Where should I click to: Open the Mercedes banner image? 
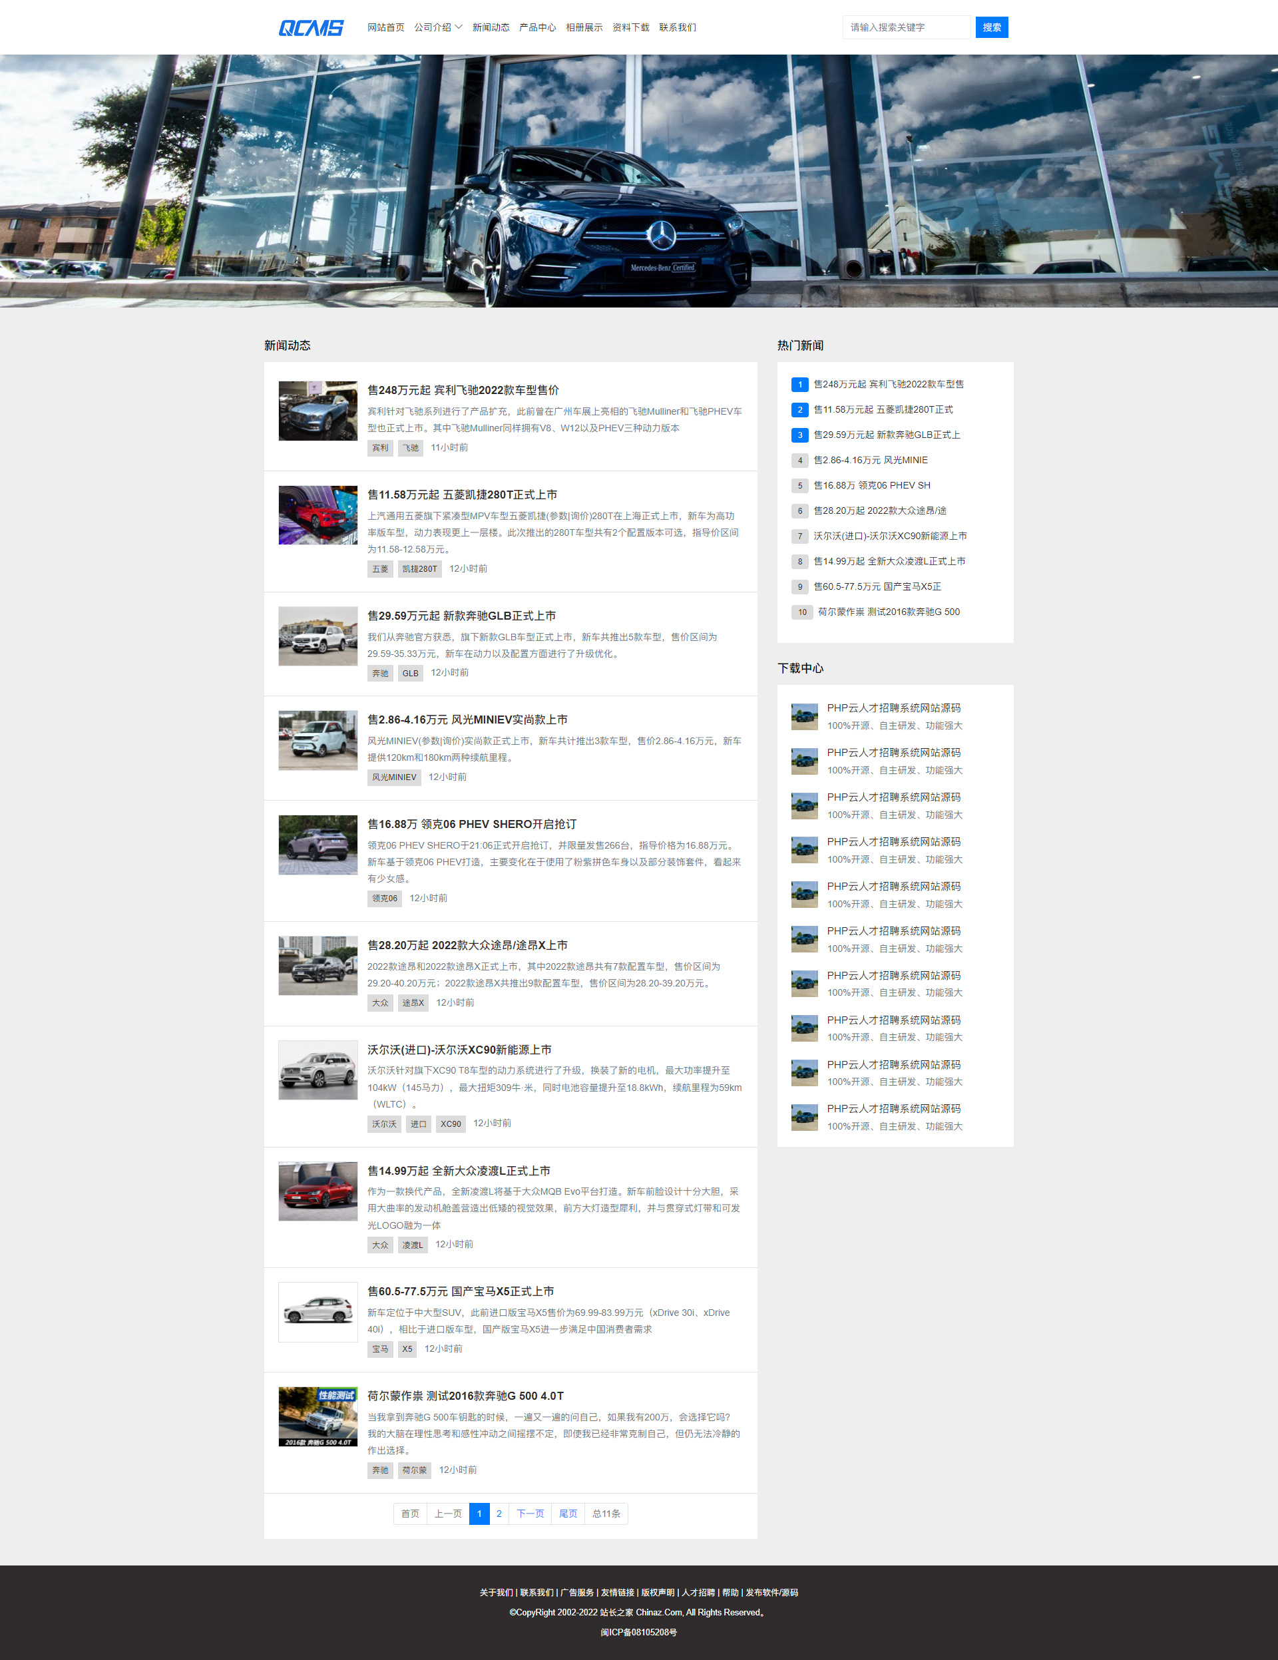click(638, 181)
